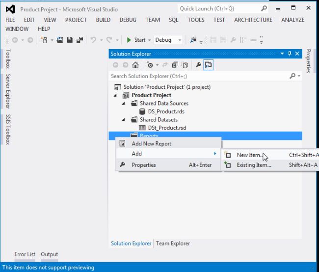Open the ARCHITECTURE menu
Viewport: 319px width, 272px height.
253,20
